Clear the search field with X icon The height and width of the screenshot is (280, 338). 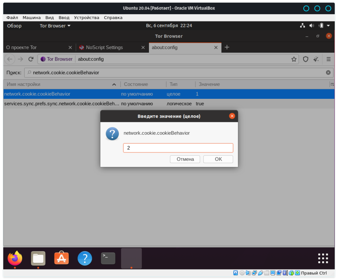(328, 72)
